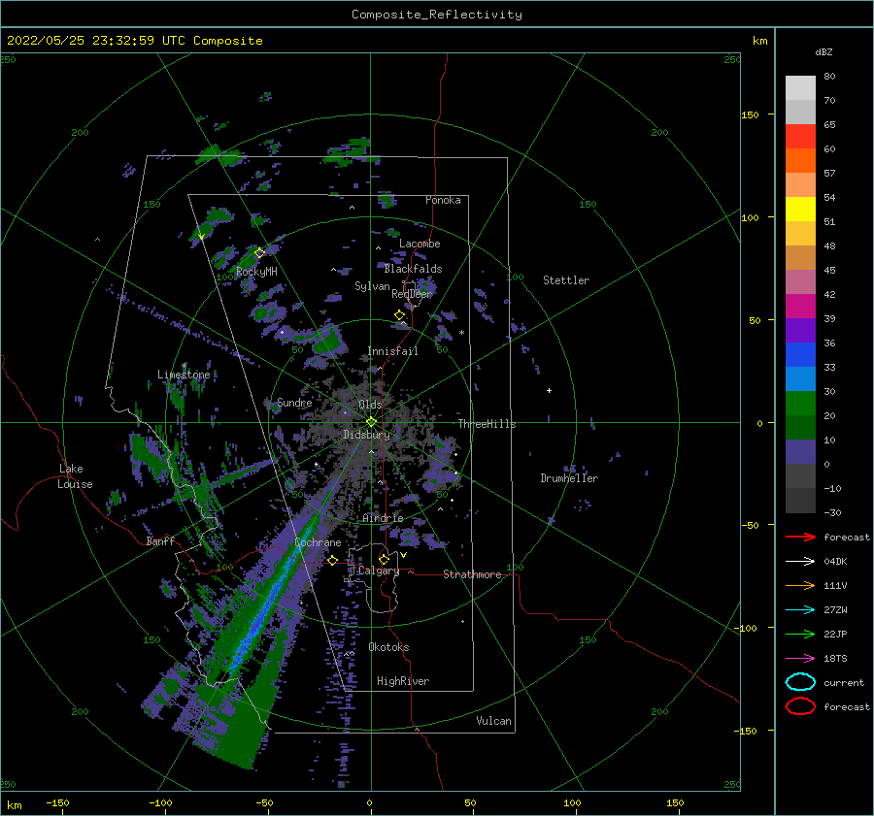This screenshot has width=874, height=816.
Task: Select the green 20 dBZ color swatch
Action: tap(800, 404)
